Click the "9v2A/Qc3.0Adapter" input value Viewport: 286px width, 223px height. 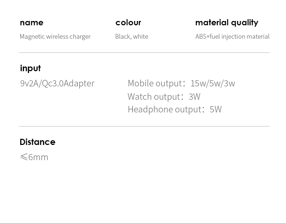click(x=57, y=83)
